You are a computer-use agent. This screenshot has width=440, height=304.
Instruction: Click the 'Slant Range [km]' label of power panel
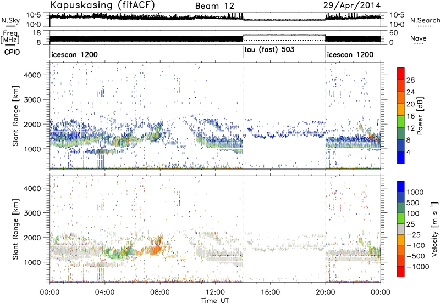pyautogui.click(x=15, y=116)
